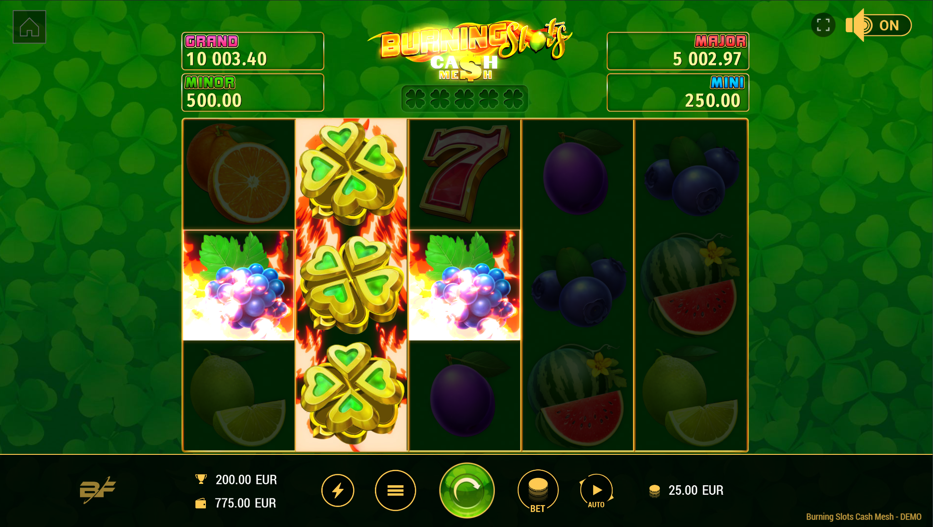Open the BET coins selector
The width and height of the screenshot is (933, 527).
(538, 491)
